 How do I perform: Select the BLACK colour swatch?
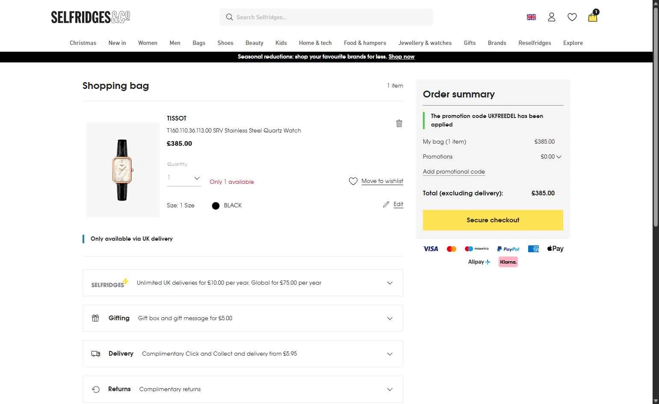(216, 206)
